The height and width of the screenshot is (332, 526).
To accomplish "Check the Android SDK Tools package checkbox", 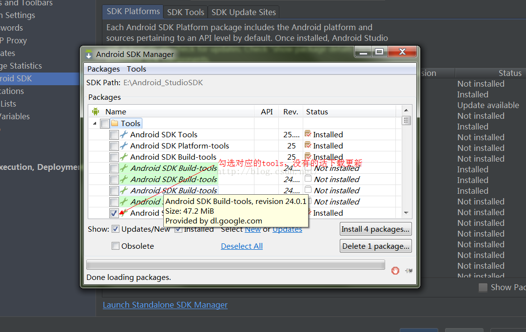I will coord(114,135).
